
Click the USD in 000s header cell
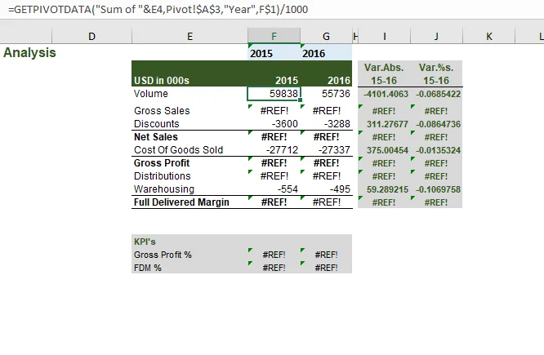[x=162, y=80]
